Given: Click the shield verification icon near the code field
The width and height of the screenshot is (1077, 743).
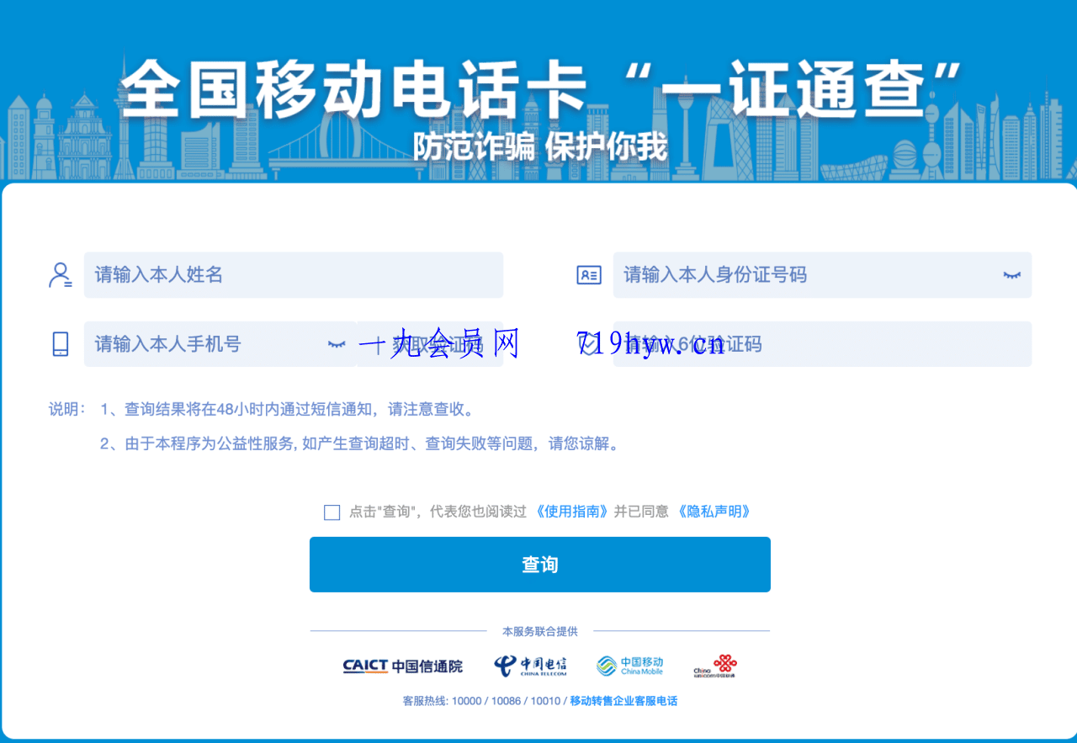Looking at the screenshot, I should [x=589, y=343].
